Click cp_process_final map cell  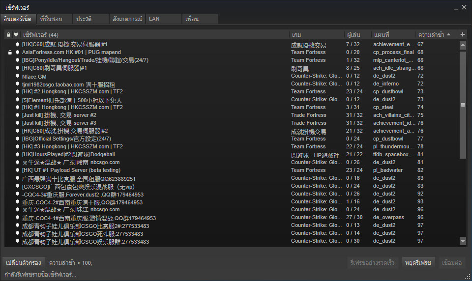tap(393, 53)
